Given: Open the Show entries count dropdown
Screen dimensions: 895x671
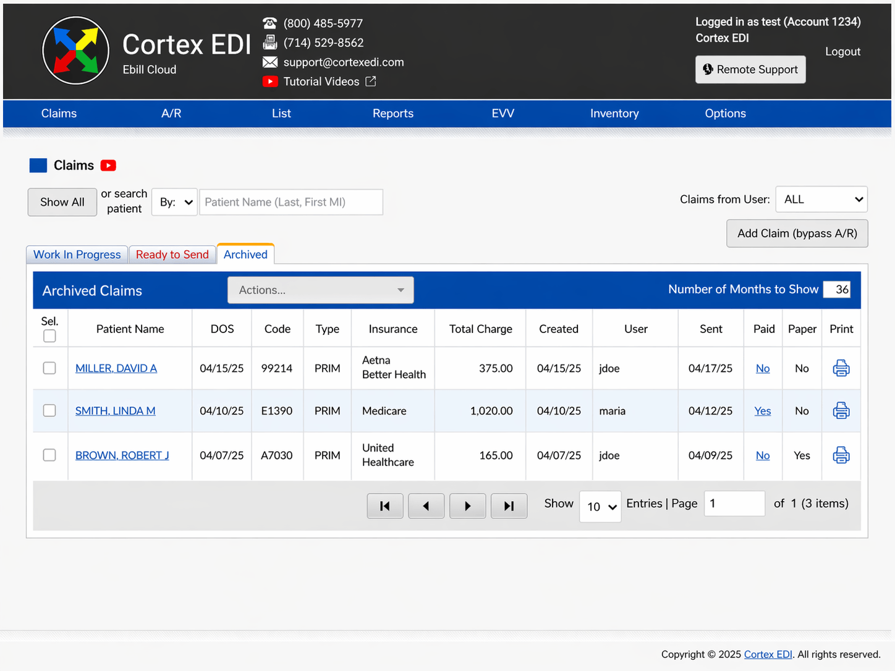Looking at the screenshot, I should tap(600, 507).
